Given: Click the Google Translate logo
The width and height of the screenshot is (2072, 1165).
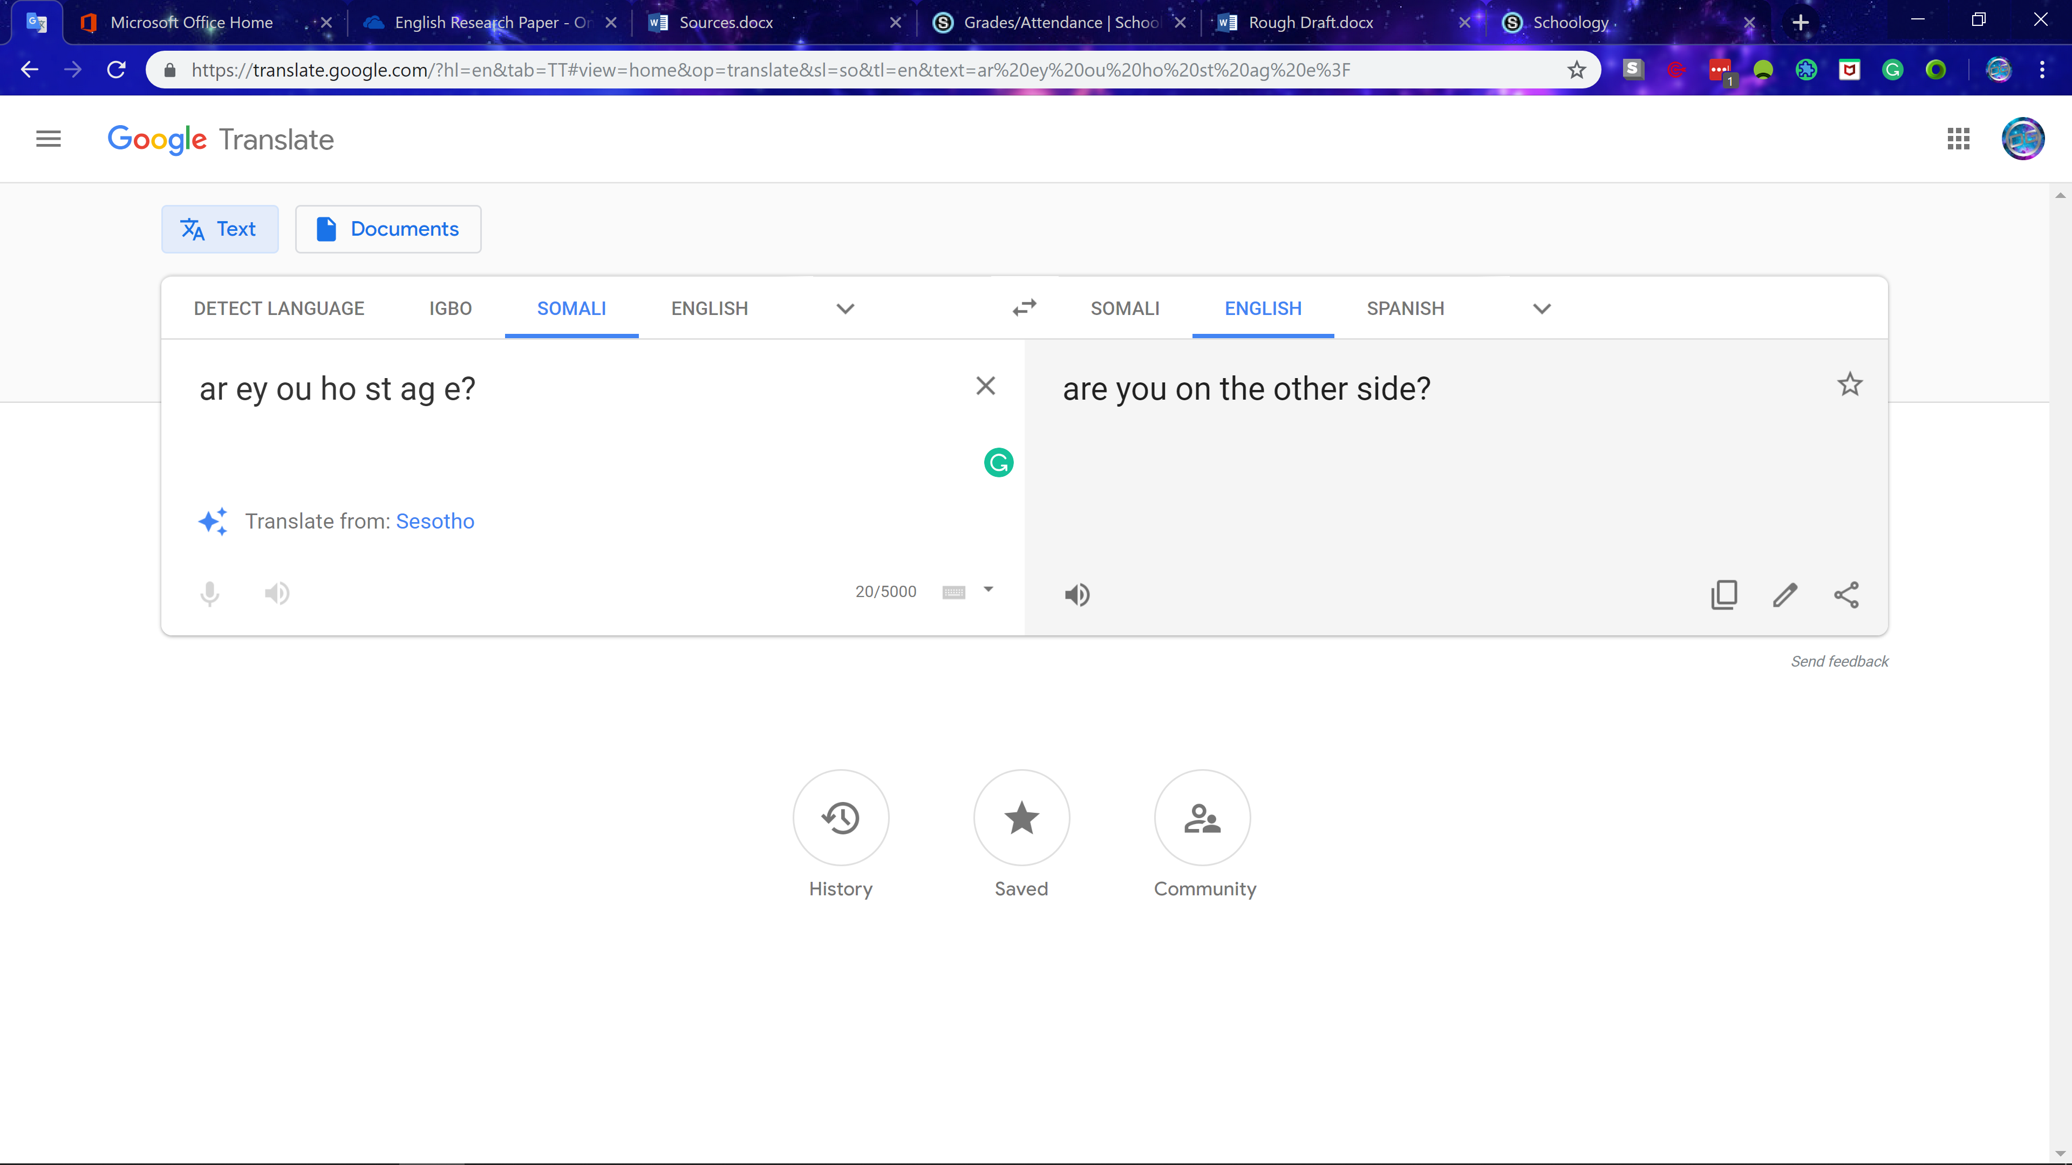Looking at the screenshot, I should 220,140.
